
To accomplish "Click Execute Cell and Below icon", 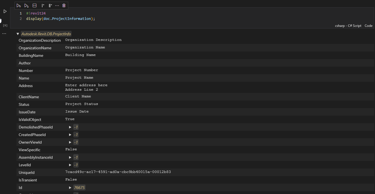I will pyautogui.click(x=27, y=5).
